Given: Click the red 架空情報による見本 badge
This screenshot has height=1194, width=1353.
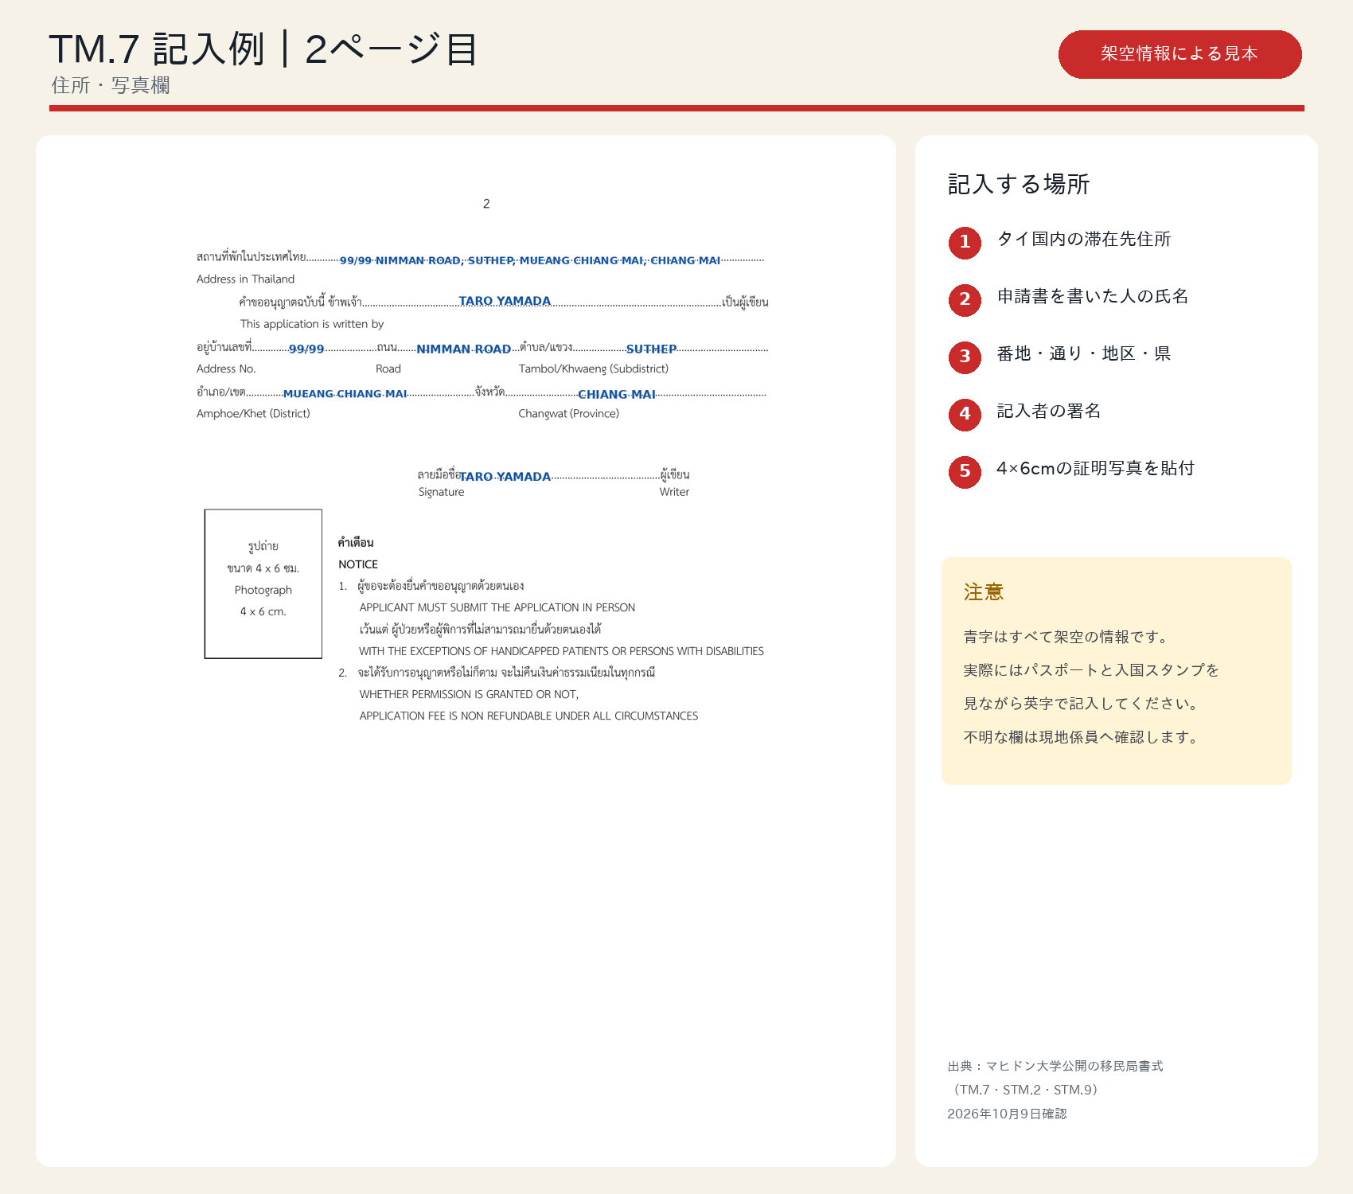Looking at the screenshot, I should point(1179,54).
